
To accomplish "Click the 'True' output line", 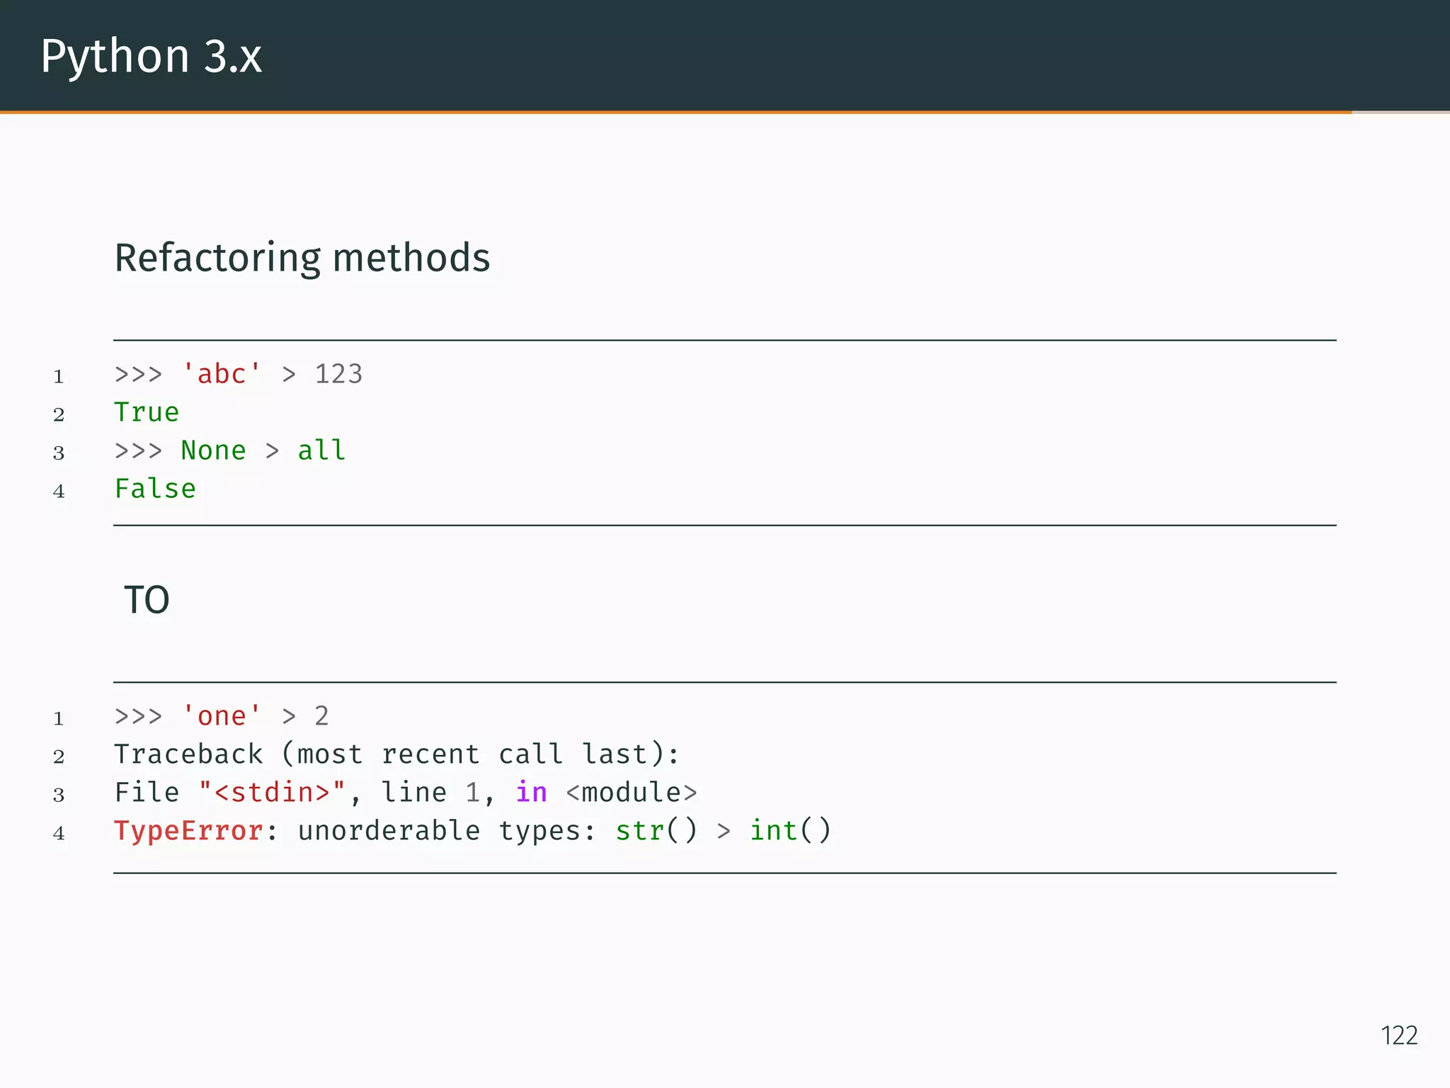I will click(147, 412).
